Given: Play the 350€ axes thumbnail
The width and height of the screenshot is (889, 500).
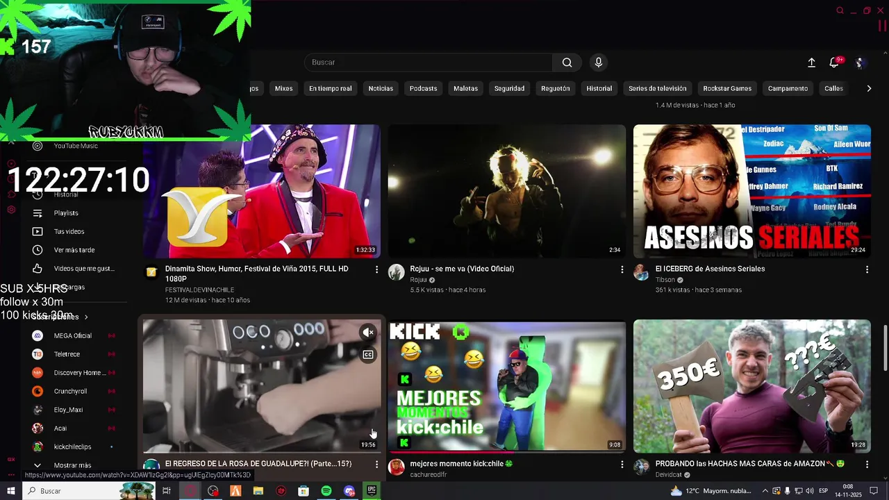Looking at the screenshot, I should click(x=752, y=386).
